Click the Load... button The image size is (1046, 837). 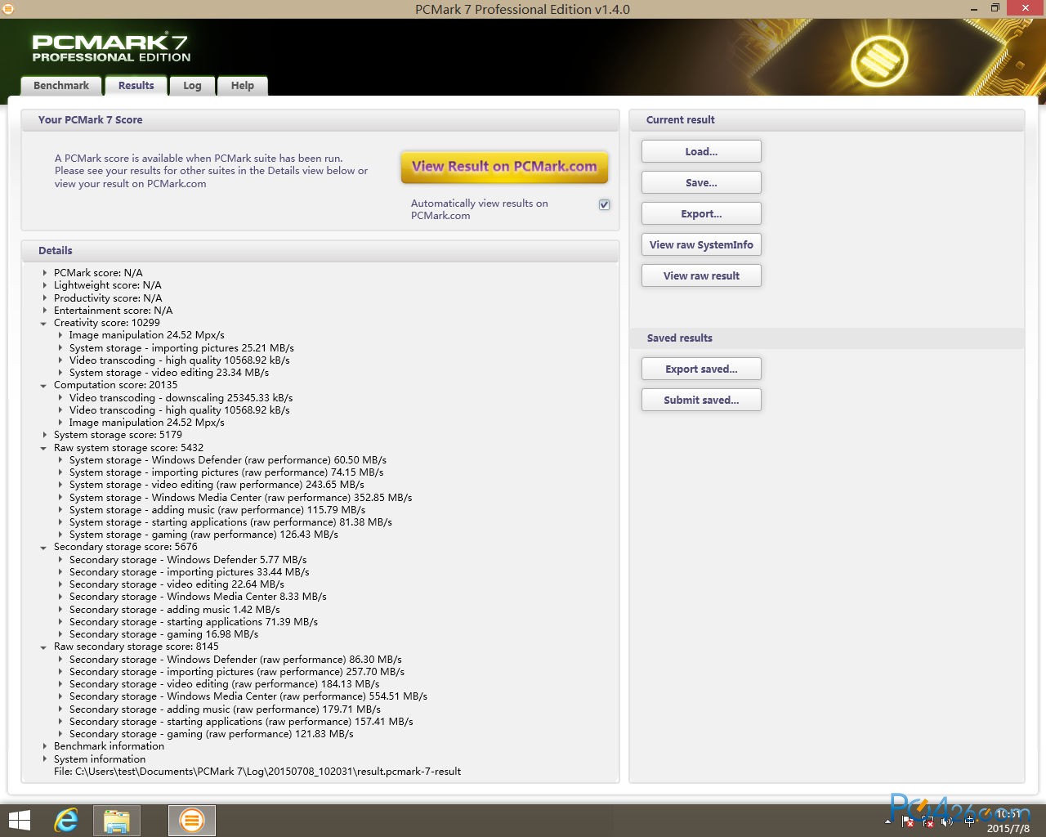coord(701,152)
